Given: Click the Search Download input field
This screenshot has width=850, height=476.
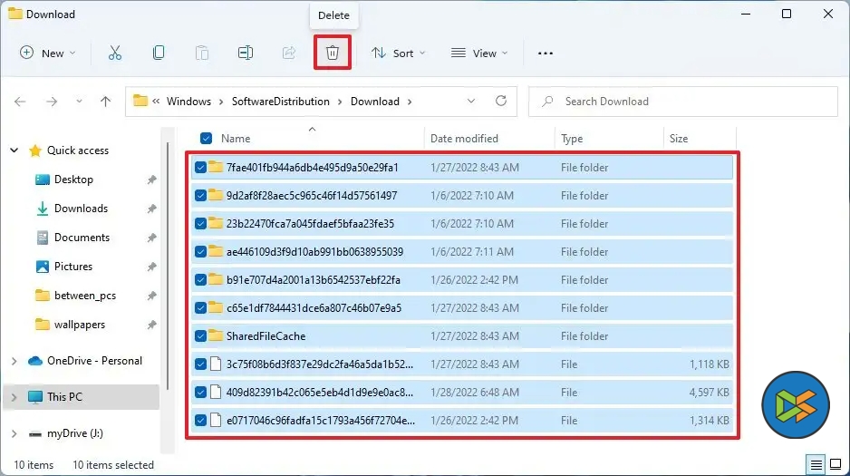Looking at the screenshot, I should 689,102.
